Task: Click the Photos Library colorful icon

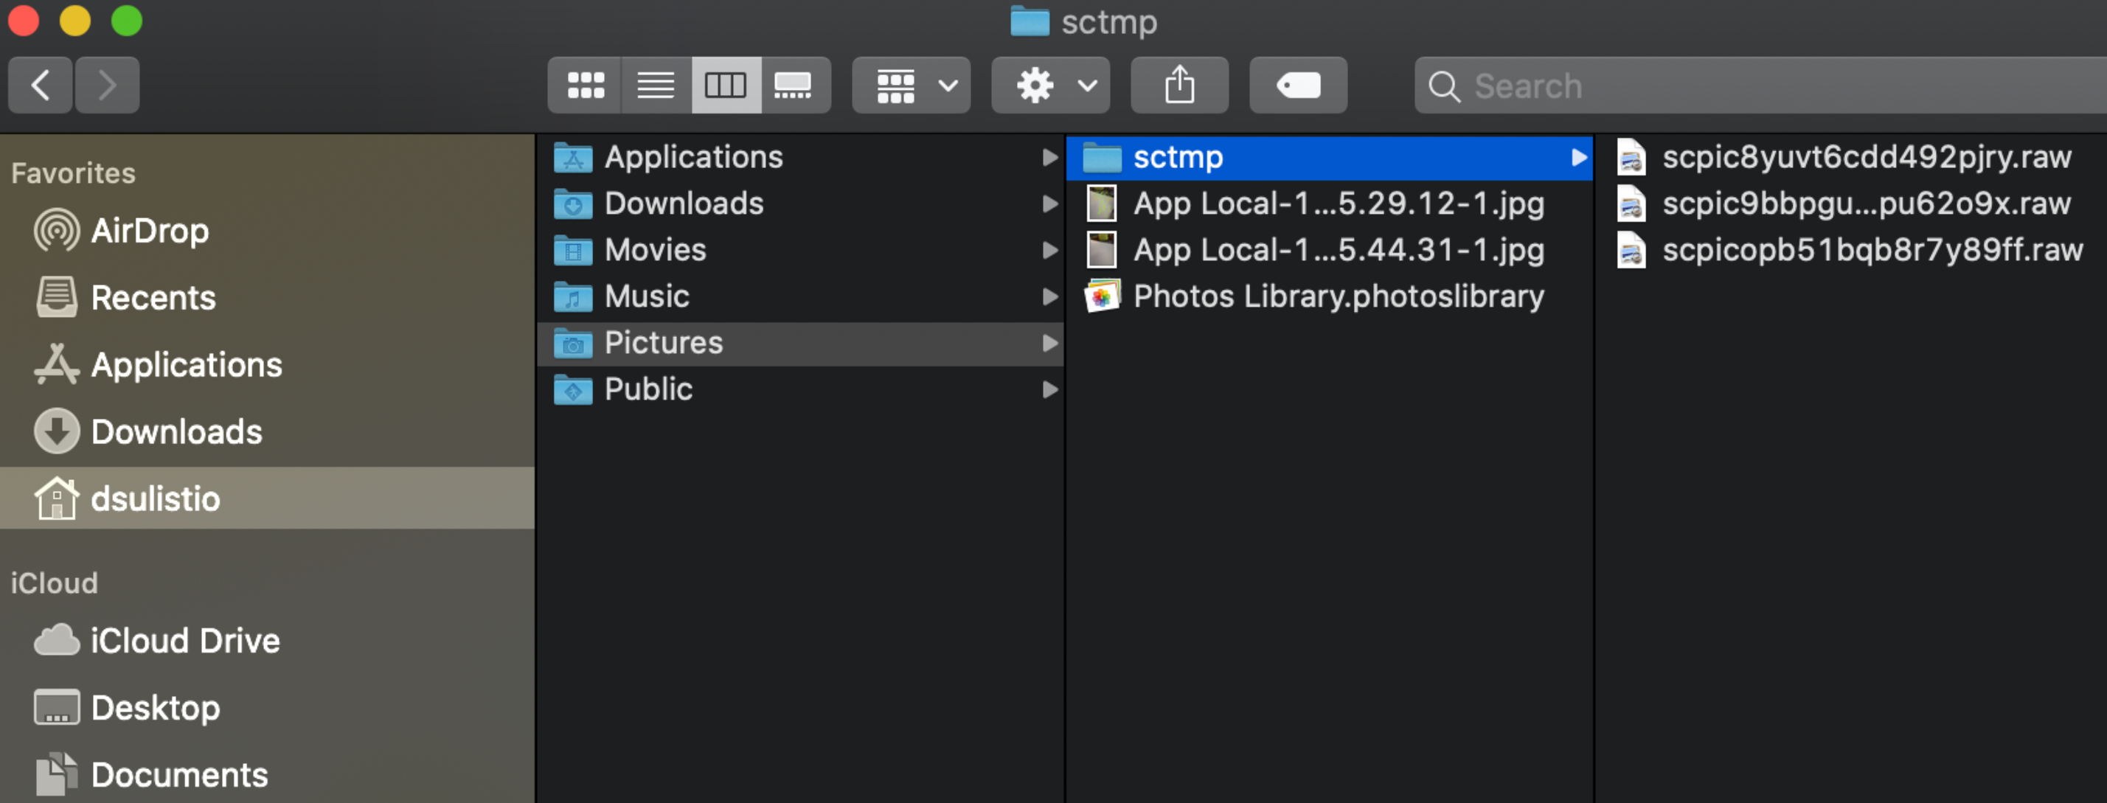Action: (x=1102, y=296)
